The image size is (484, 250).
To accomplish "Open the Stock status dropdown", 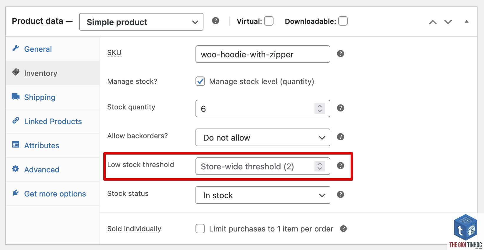I will pos(263,195).
